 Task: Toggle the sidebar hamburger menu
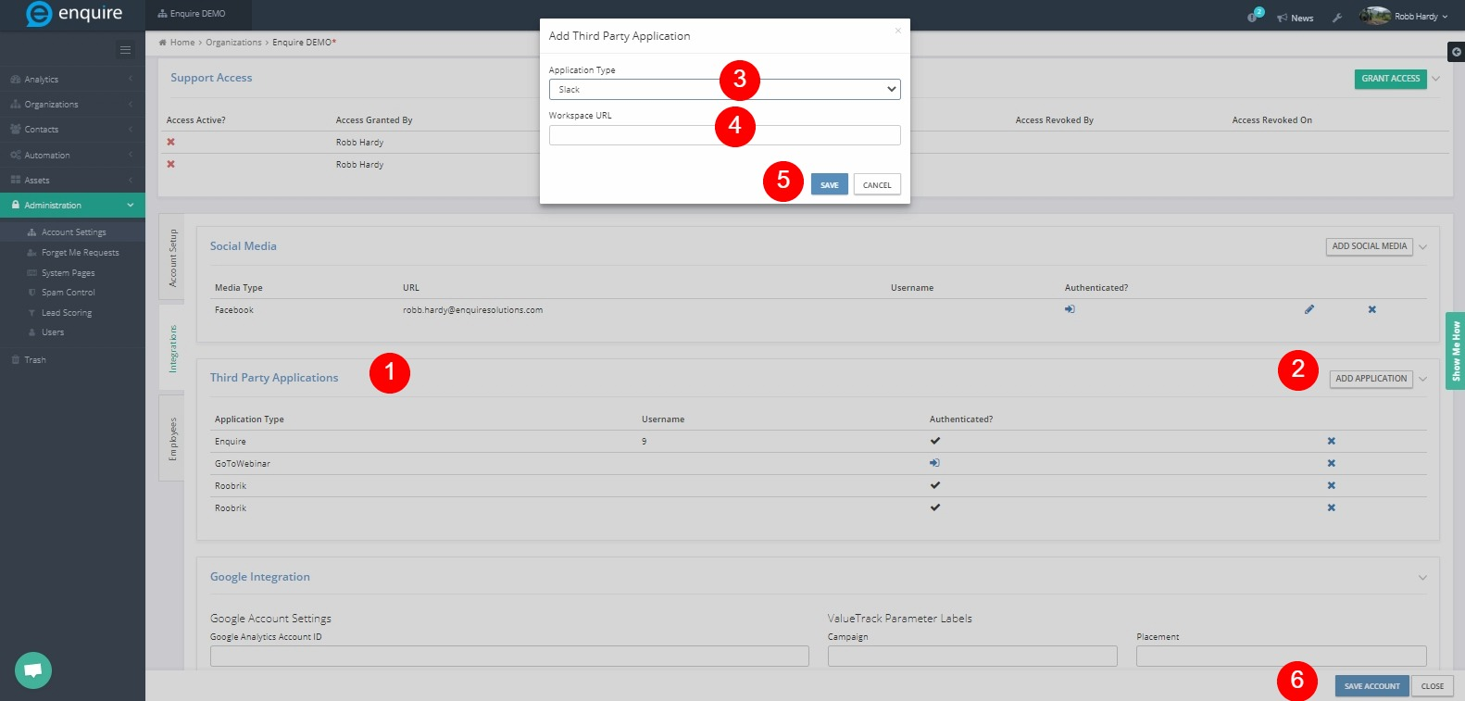[x=126, y=50]
